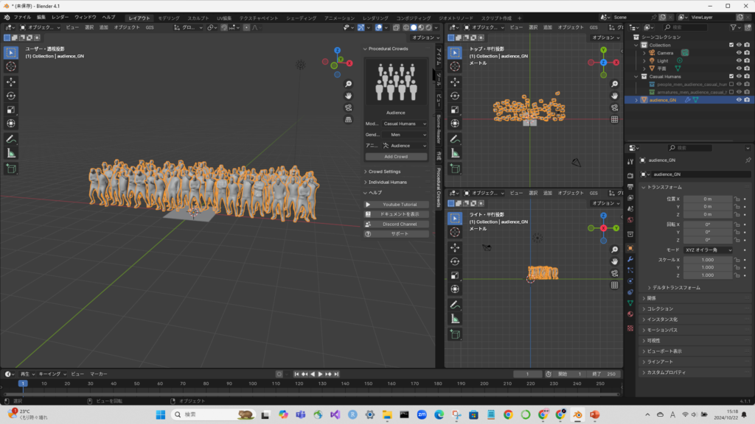
Task: Open the Render menu in top bar
Action: pos(60,17)
